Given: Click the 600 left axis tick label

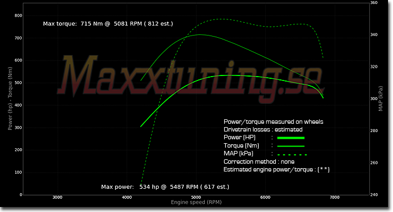Looking at the screenshot, I should click(18, 60).
